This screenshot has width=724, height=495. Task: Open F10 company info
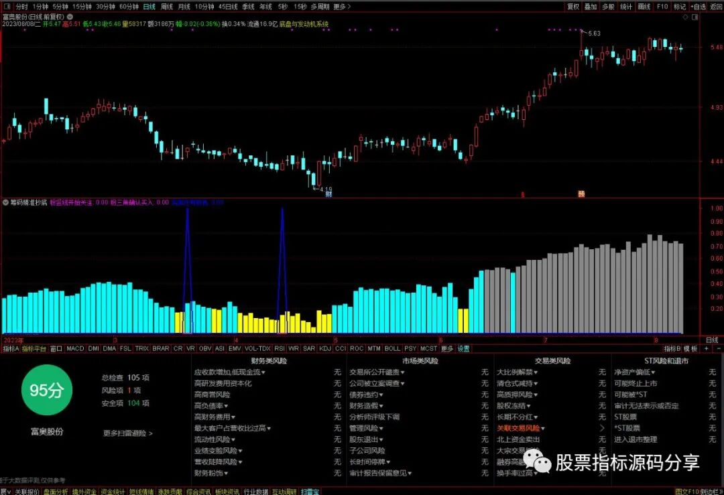point(662,7)
